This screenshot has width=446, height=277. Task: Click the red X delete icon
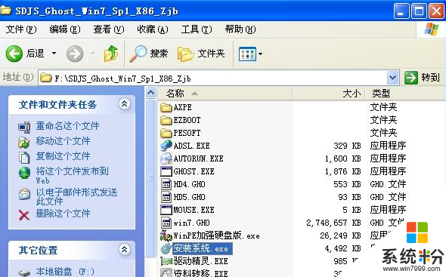(x=24, y=215)
